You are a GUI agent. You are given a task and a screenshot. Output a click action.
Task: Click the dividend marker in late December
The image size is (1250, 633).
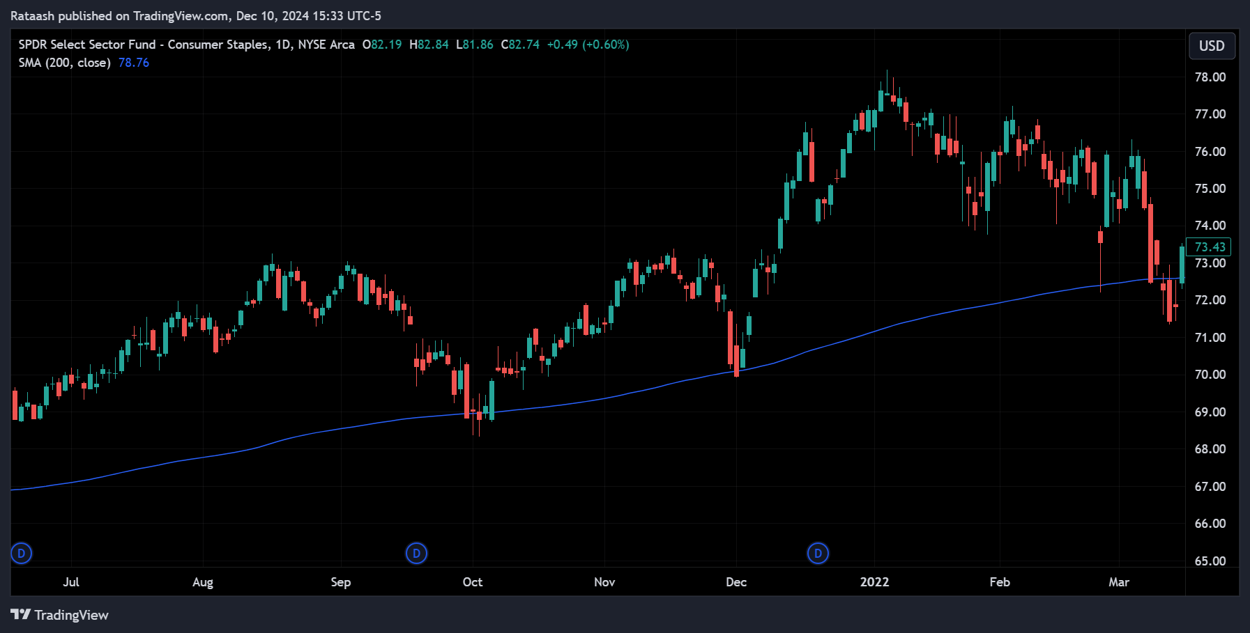tap(818, 554)
